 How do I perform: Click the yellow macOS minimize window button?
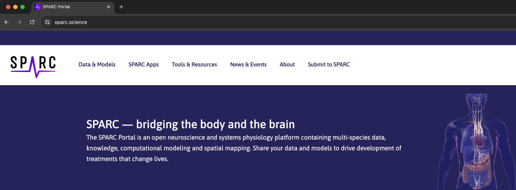tap(15, 7)
